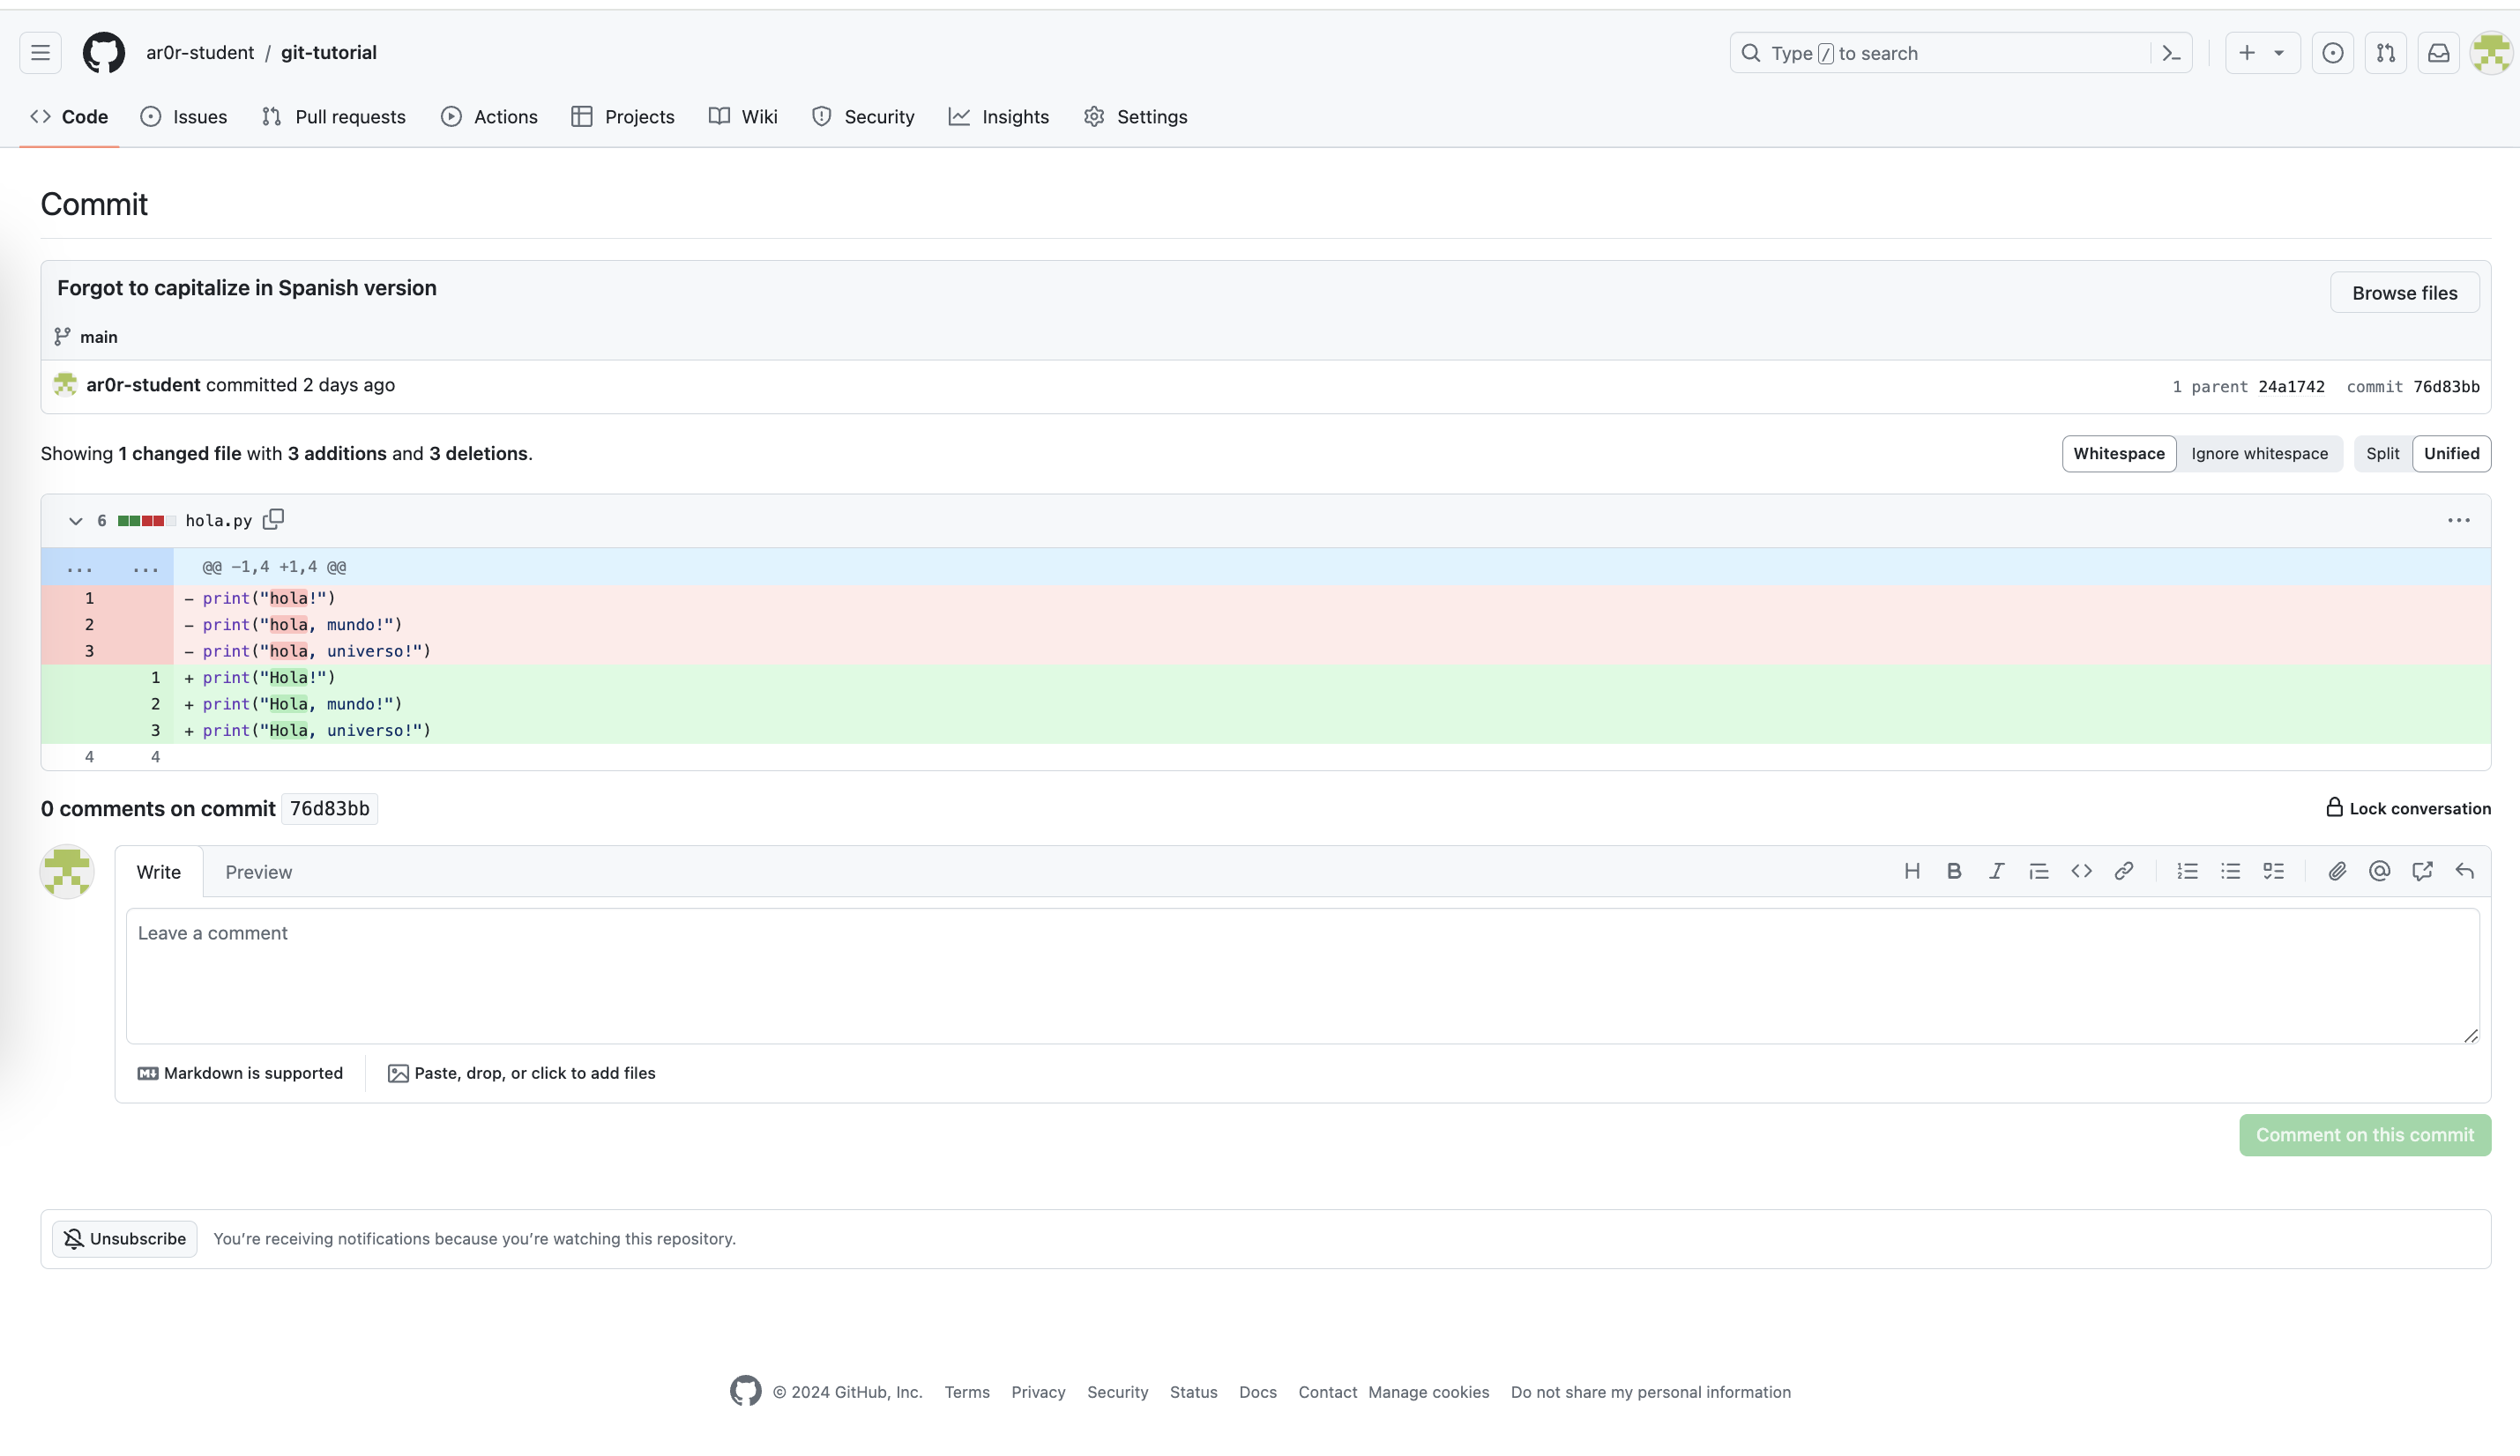Insert a quote in comment

pos(2039,872)
